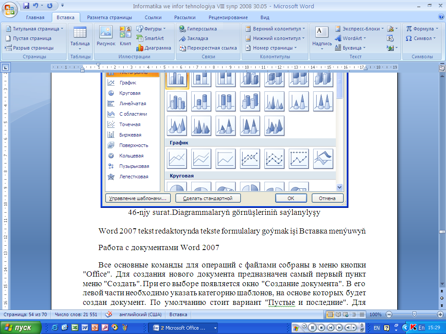The height and width of the screenshot is (334, 446).
Task: Zoom in with plus button
Action: point(440,314)
